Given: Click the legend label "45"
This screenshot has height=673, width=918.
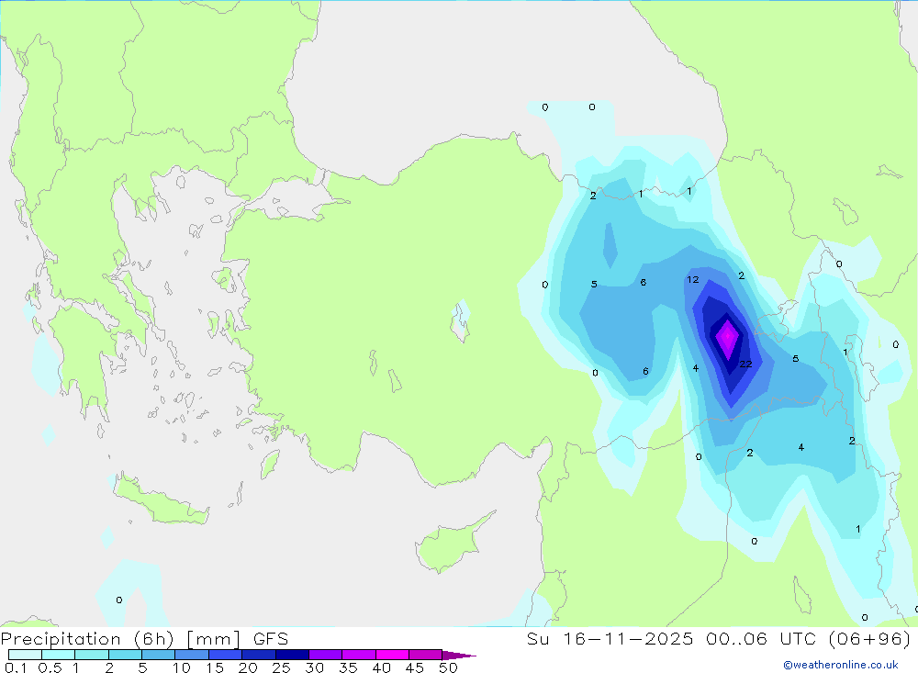Looking at the screenshot, I should pos(415,667).
